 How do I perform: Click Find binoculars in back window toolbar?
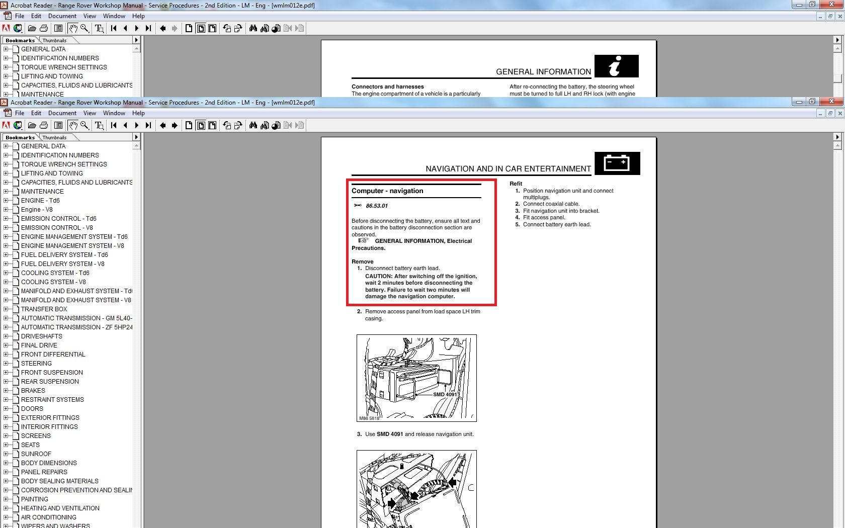tap(253, 28)
